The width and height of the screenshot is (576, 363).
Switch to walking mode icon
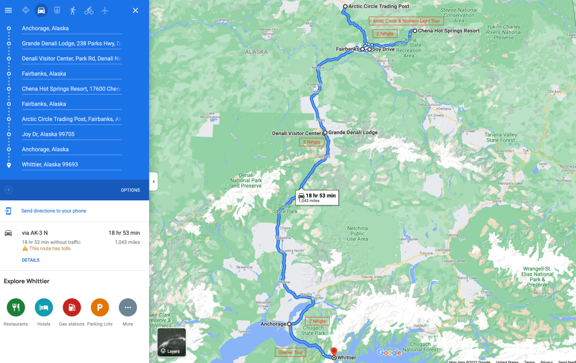73,10
